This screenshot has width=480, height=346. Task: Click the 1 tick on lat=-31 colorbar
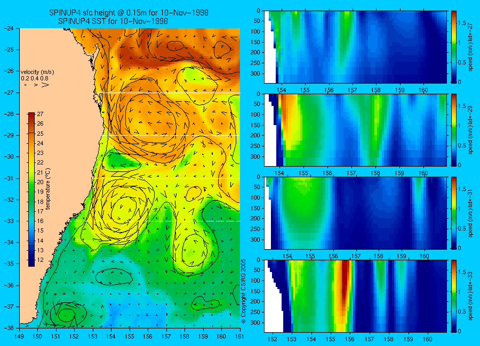(460, 209)
